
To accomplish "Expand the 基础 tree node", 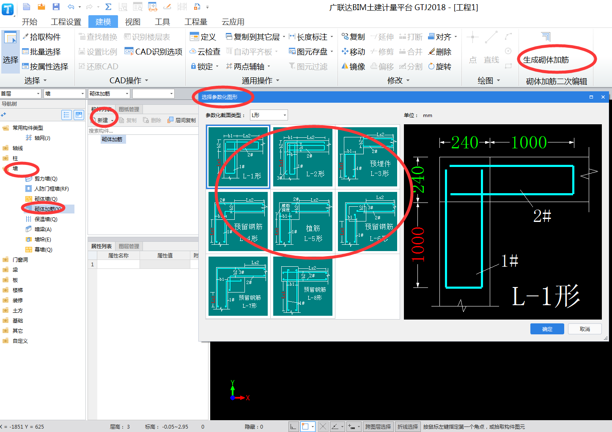I will [x=5, y=321].
